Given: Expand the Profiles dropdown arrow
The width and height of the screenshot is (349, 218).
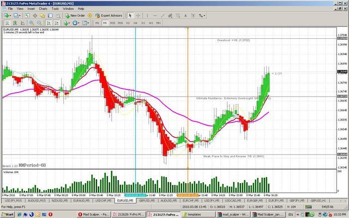Looking at the screenshot, I should coord(19,16).
